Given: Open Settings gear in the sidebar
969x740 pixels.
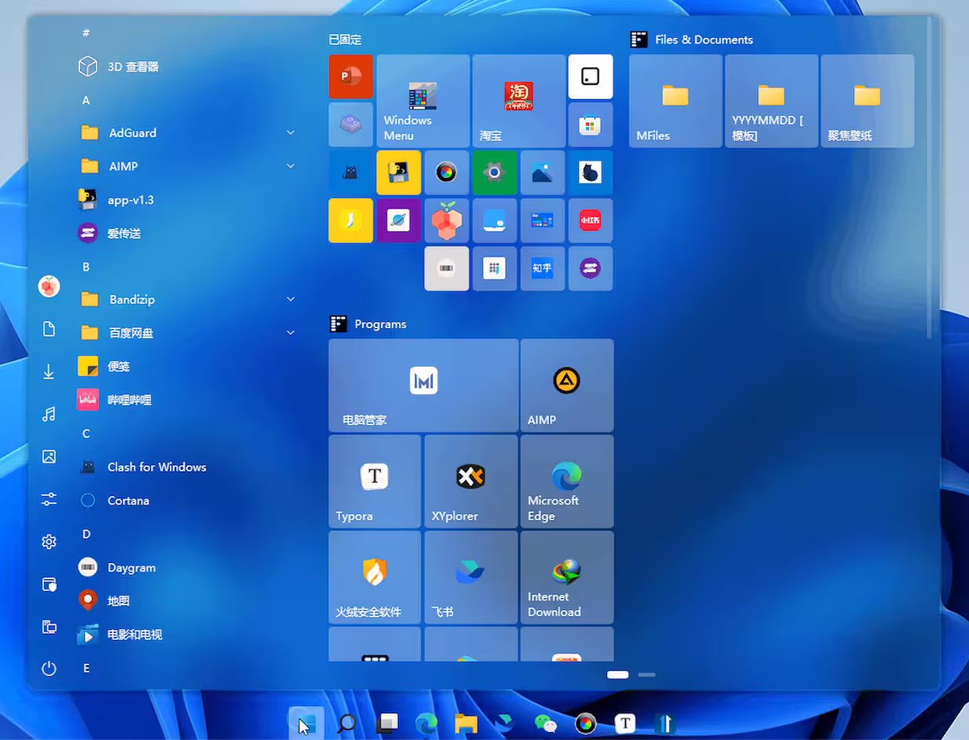Looking at the screenshot, I should click(49, 542).
